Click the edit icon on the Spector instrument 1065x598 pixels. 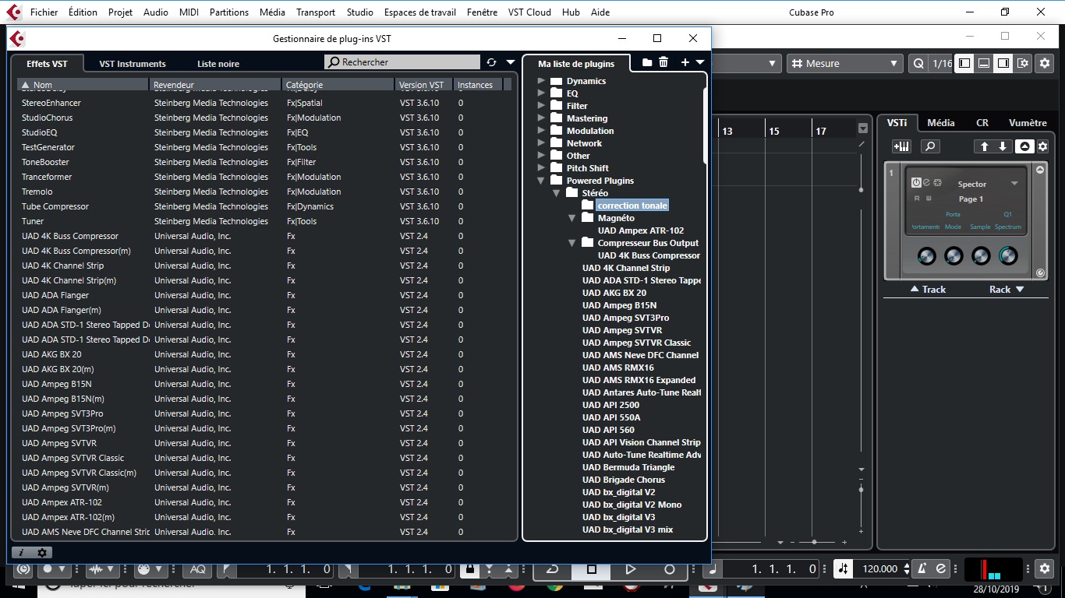pyautogui.click(x=926, y=183)
